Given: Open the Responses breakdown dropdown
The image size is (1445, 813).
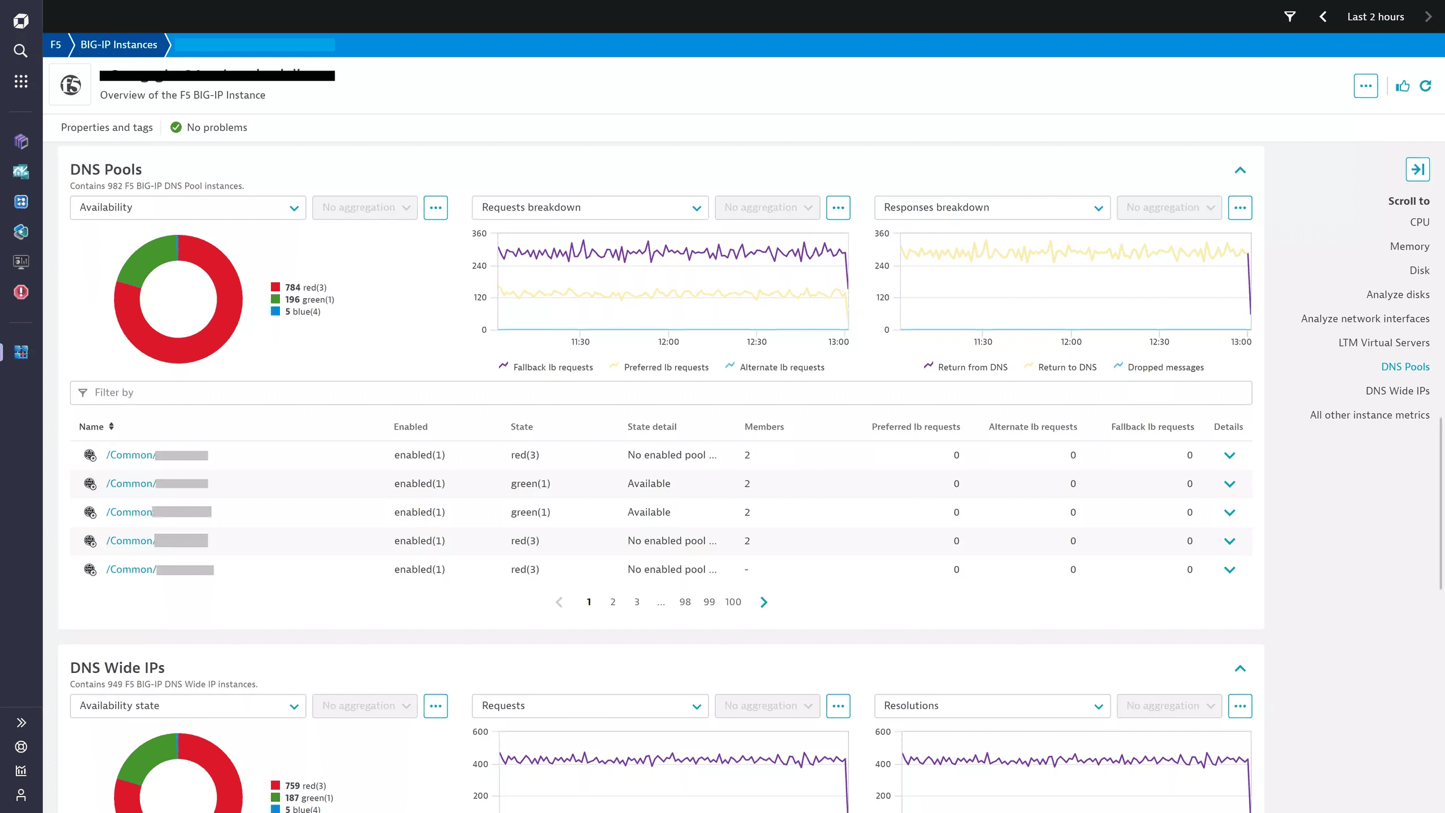Looking at the screenshot, I should coord(992,208).
